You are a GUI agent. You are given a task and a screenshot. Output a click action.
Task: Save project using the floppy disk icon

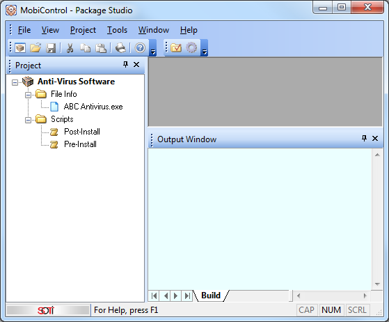51,47
